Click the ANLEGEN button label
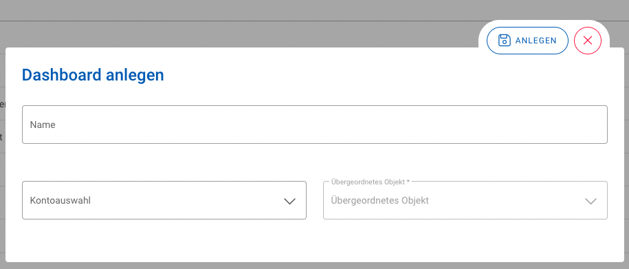 [x=536, y=41]
